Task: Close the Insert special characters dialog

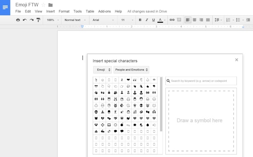Action: point(237,60)
